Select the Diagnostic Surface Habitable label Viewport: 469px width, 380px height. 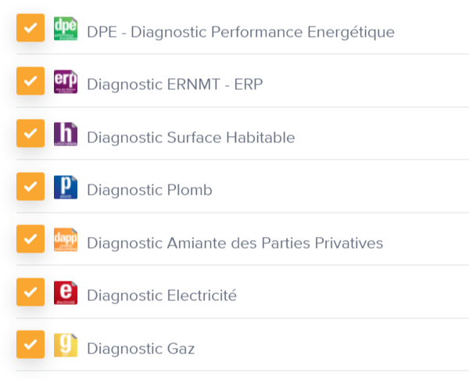pyautogui.click(x=191, y=138)
